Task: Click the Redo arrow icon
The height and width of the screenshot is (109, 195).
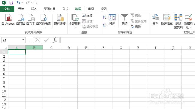Action: (x=28, y=2)
